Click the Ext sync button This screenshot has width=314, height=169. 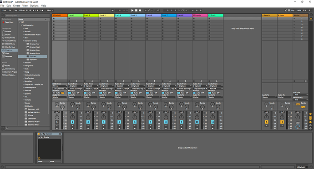[10, 10]
